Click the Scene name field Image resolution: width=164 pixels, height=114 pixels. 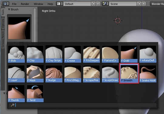point(123,4)
